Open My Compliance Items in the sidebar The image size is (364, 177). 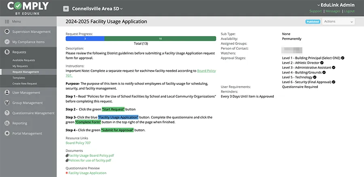[28, 42]
